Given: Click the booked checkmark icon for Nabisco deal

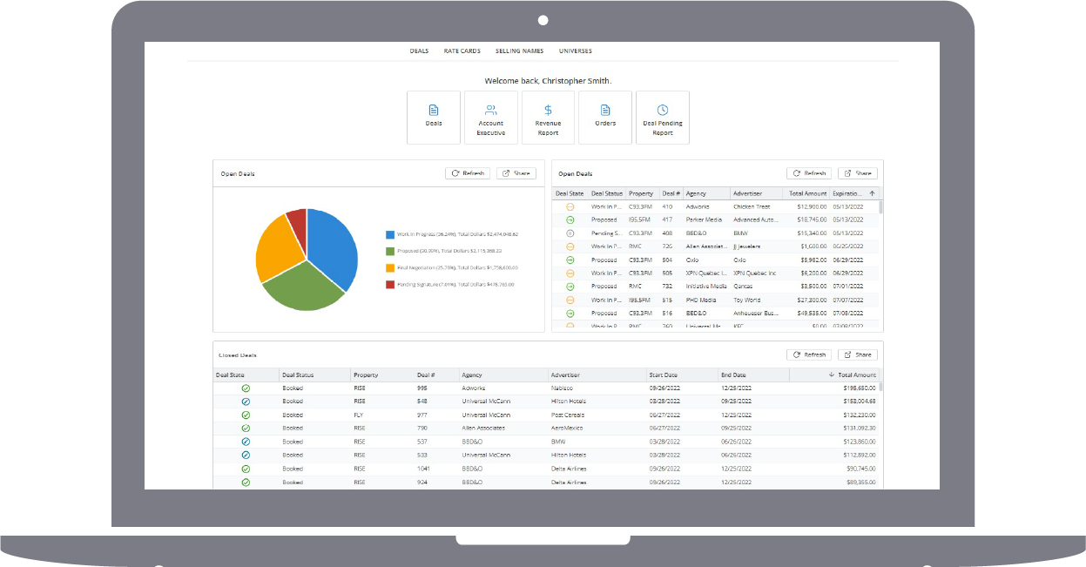Looking at the screenshot, I should [246, 388].
